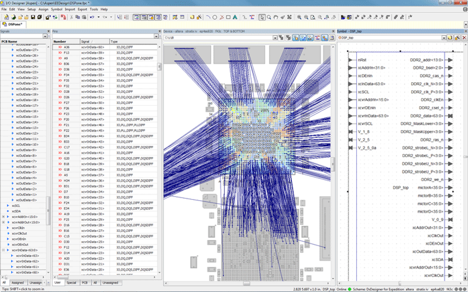Image resolution: width=468 pixels, height=292 pixels.
Task: Click the scissors cut icon
Action: (71, 17)
